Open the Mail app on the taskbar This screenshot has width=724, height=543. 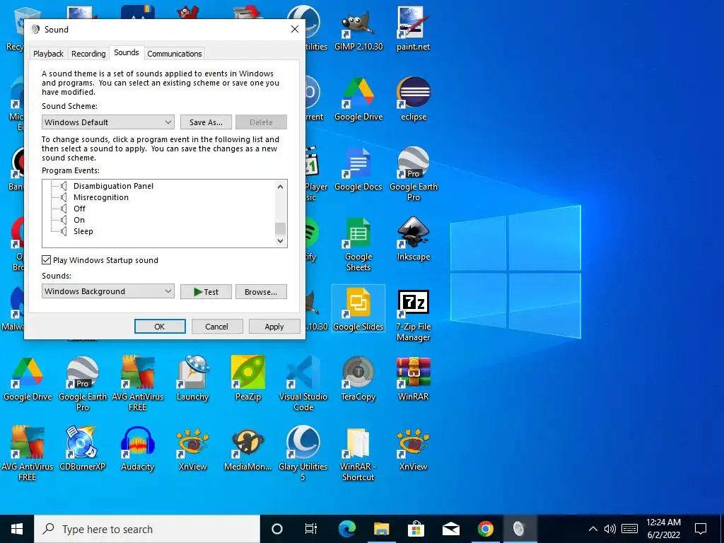coord(450,529)
